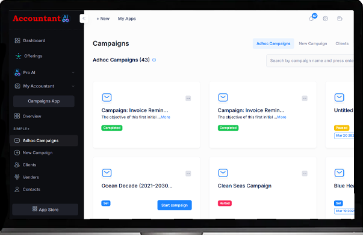Viewport: 363px width, 235px height.
Task: Switch to the New Campaign tab
Action: [313, 43]
